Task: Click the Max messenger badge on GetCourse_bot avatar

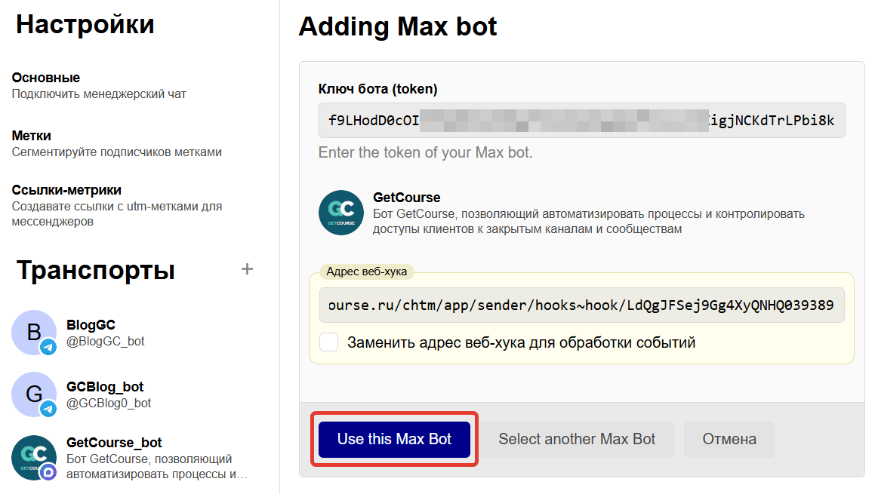Action: coord(49,473)
